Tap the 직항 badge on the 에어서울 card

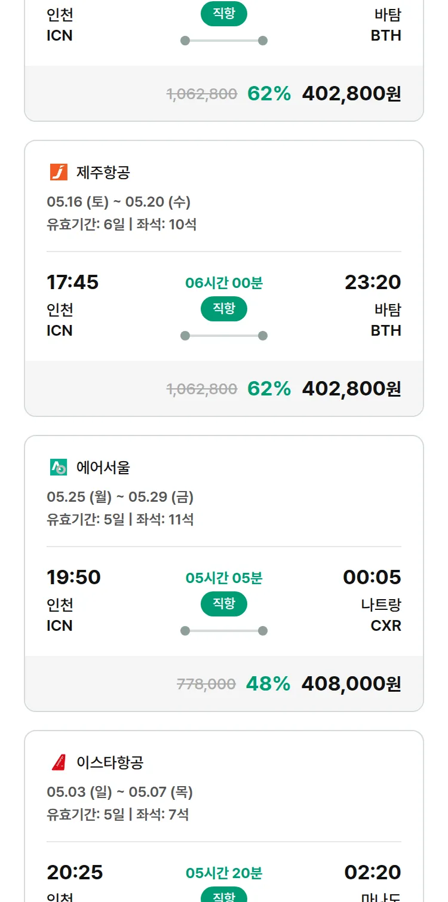pos(224,604)
